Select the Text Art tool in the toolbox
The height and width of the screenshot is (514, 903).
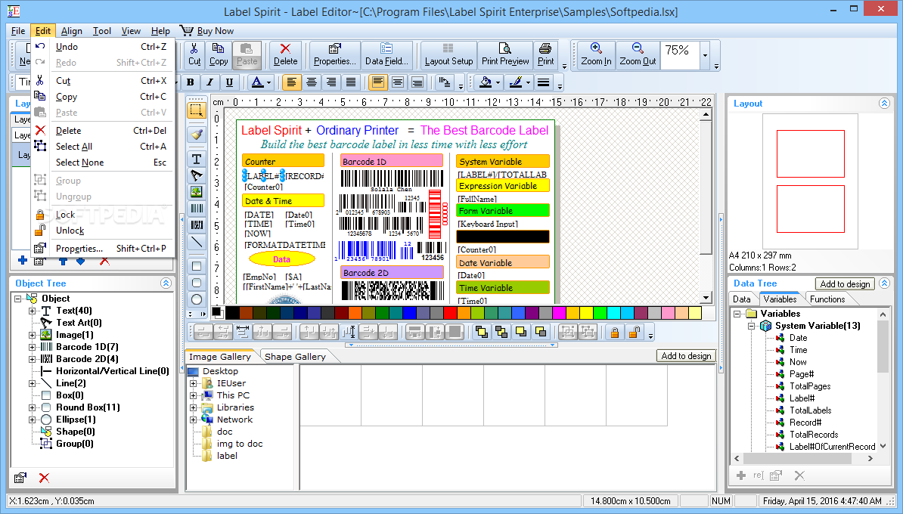pos(197,175)
